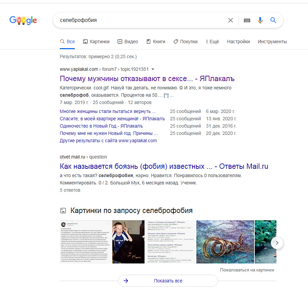Image resolution: width=308 pixels, height=299 pixels.
Task: Open Настройки settings menu
Action: tap(238, 42)
